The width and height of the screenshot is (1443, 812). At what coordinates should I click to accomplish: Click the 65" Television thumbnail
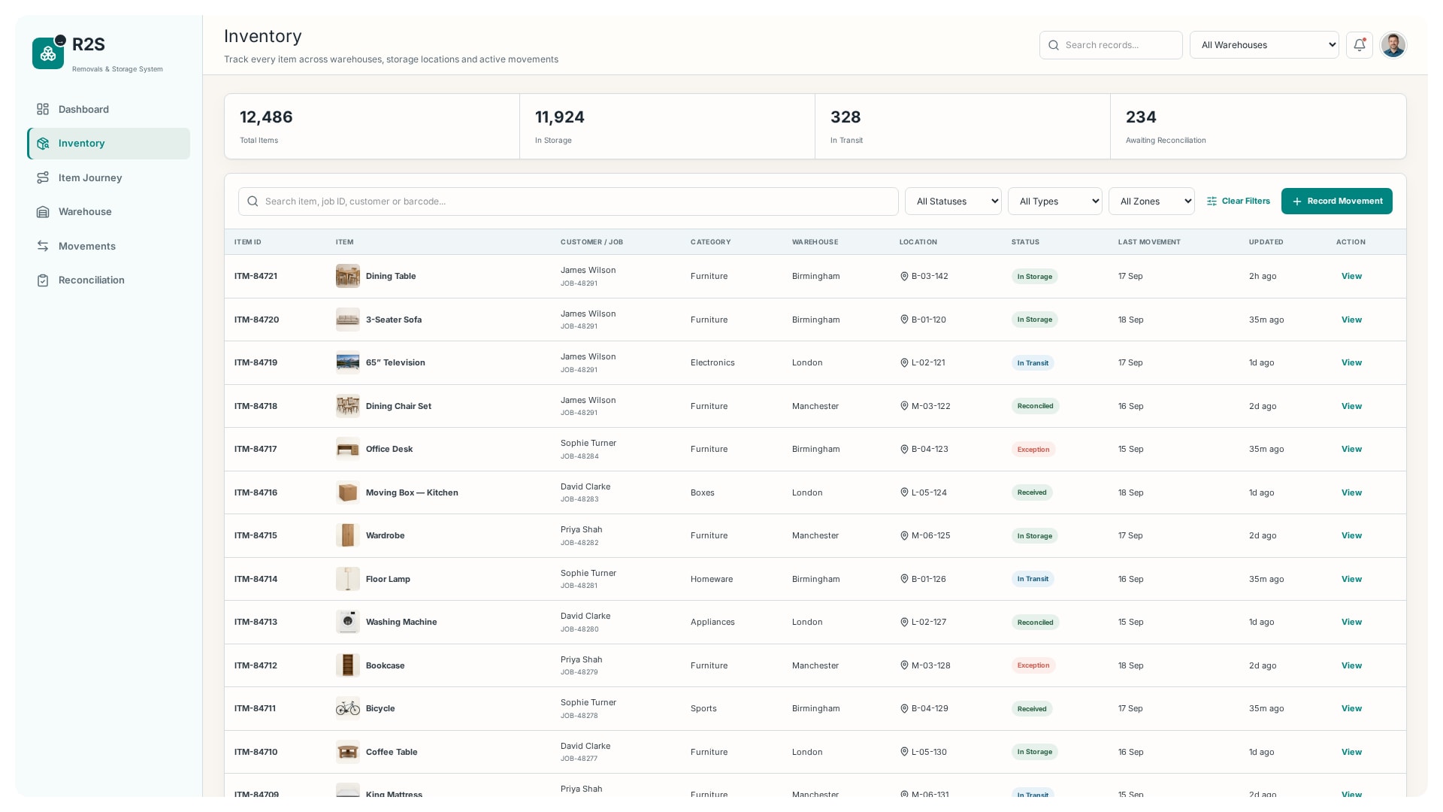[x=347, y=362]
